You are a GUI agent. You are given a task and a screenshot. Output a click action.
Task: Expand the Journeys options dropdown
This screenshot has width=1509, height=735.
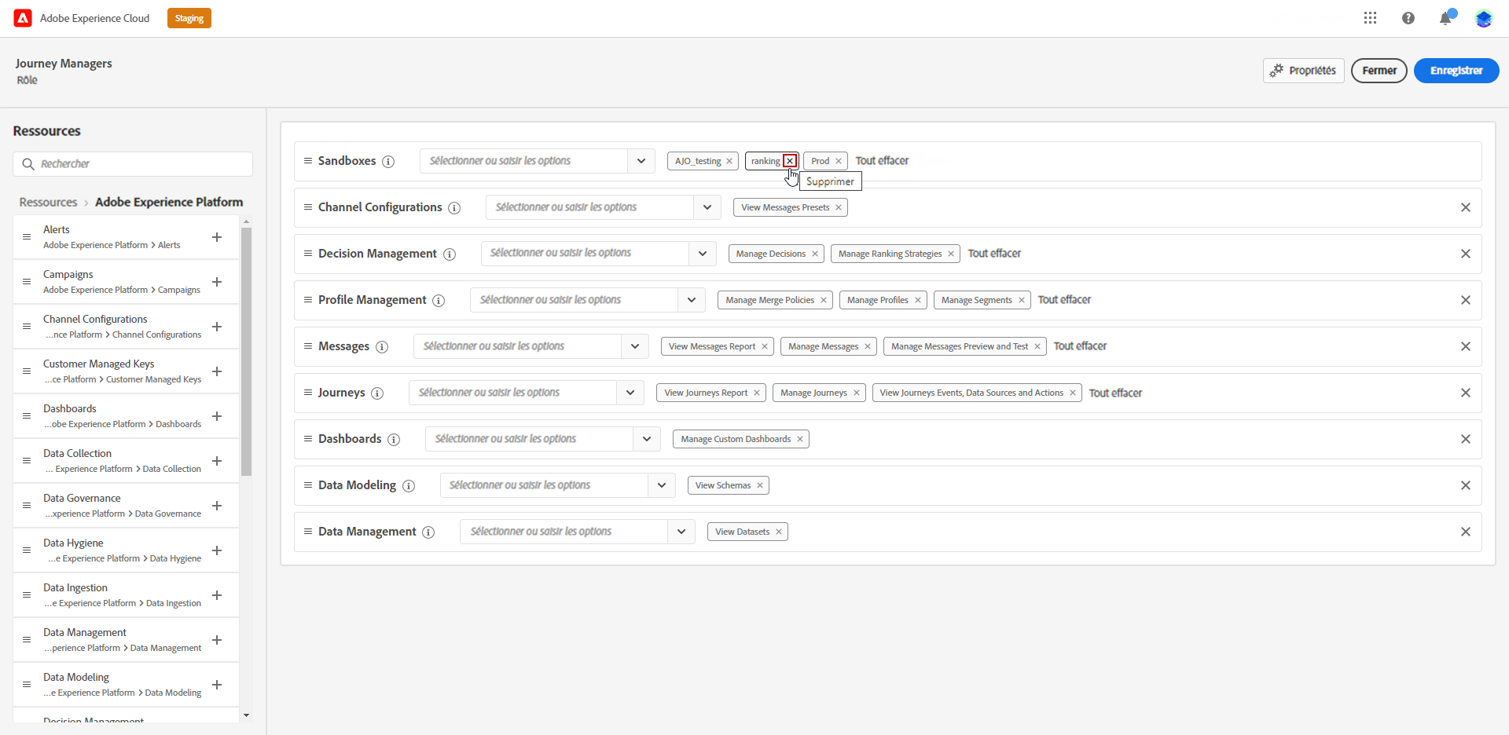pos(630,393)
